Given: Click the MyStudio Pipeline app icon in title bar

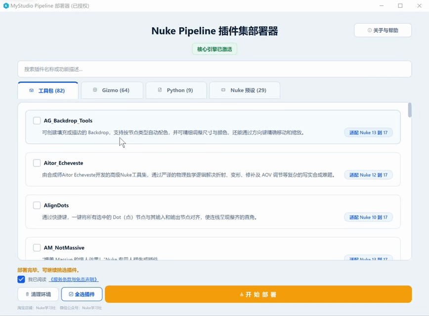Looking at the screenshot, I should click(x=6, y=6).
